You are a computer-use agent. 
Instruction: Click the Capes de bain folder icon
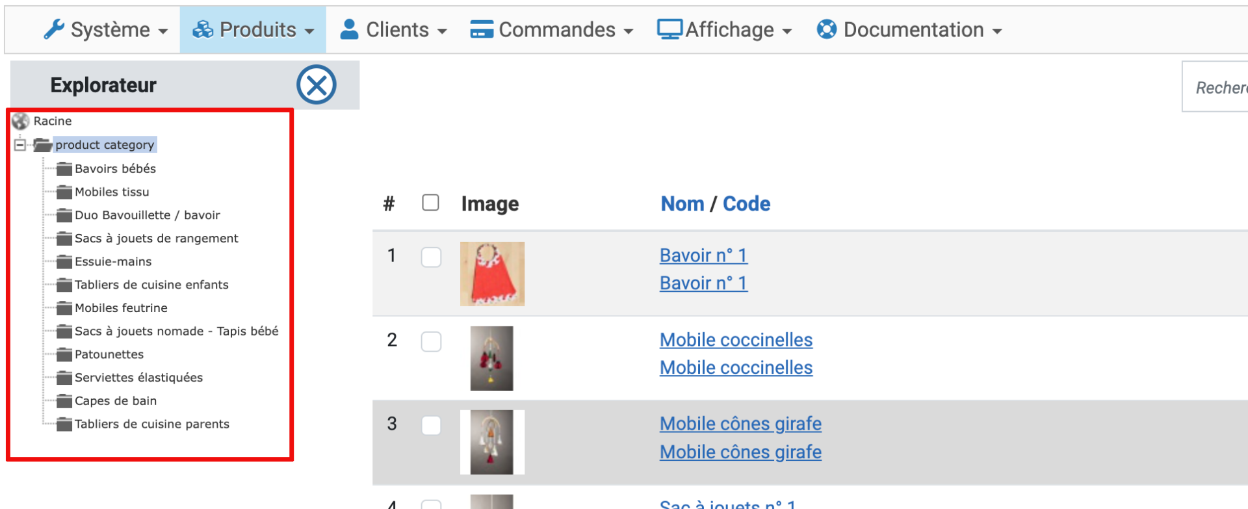coord(64,401)
